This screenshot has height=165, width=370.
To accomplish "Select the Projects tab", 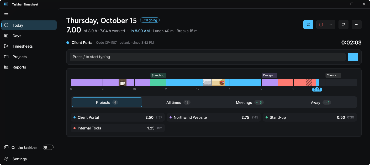I will (107, 102).
